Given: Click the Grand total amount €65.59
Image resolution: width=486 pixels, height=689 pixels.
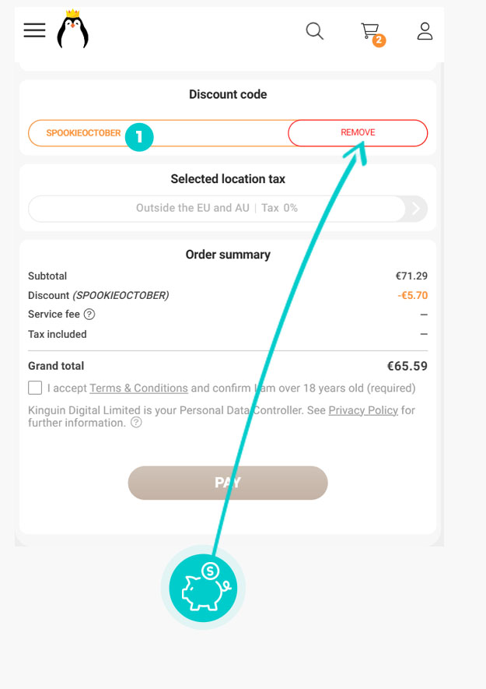Looking at the screenshot, I should (407, 366).
